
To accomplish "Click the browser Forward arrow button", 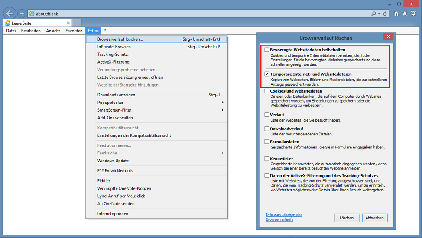I will (22, 13).
